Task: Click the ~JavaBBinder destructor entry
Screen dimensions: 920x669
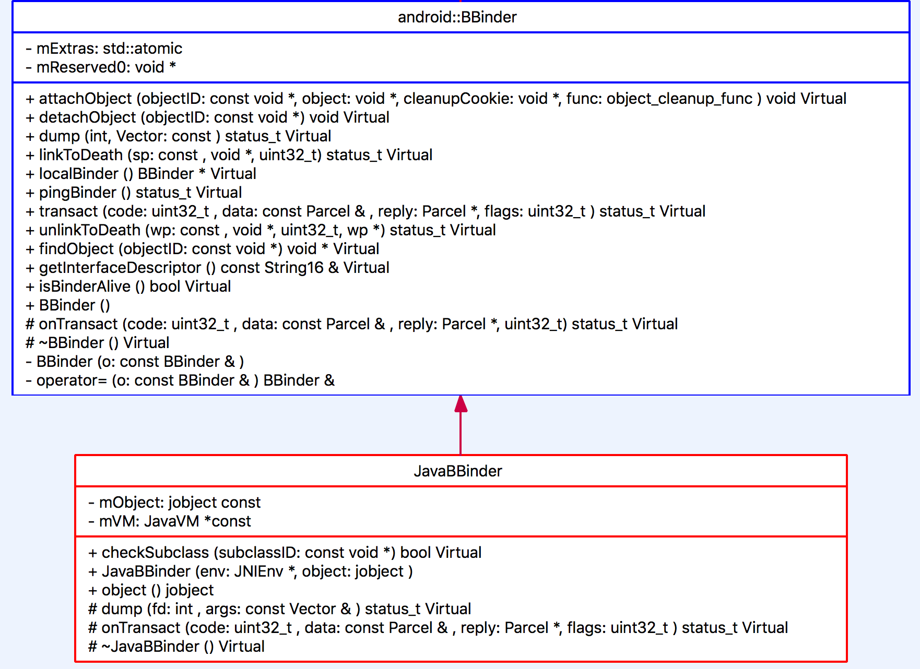Action: tap(176, 646)
